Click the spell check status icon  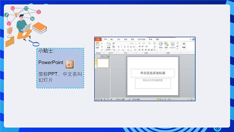click(x=129, y=100)
